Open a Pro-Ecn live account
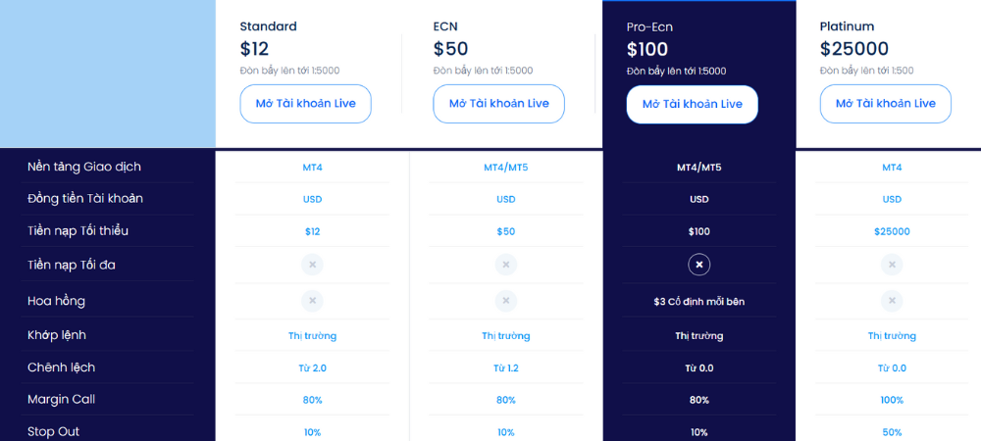This screenshot has width=981, height=441. point(693,104)
